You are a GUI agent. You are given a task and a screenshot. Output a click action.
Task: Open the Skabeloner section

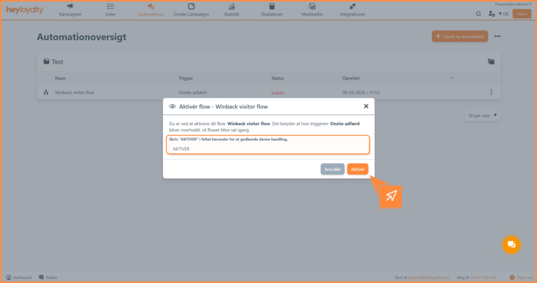point(272,10)
